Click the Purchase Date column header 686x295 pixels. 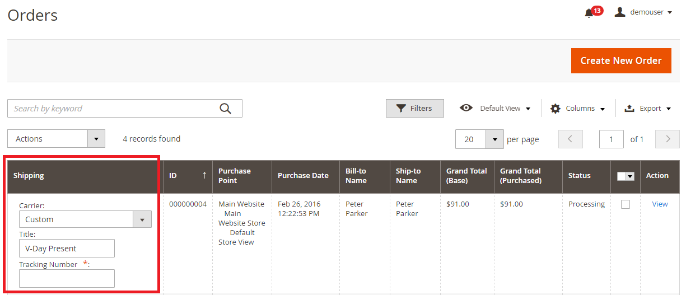tap(303, 176)
